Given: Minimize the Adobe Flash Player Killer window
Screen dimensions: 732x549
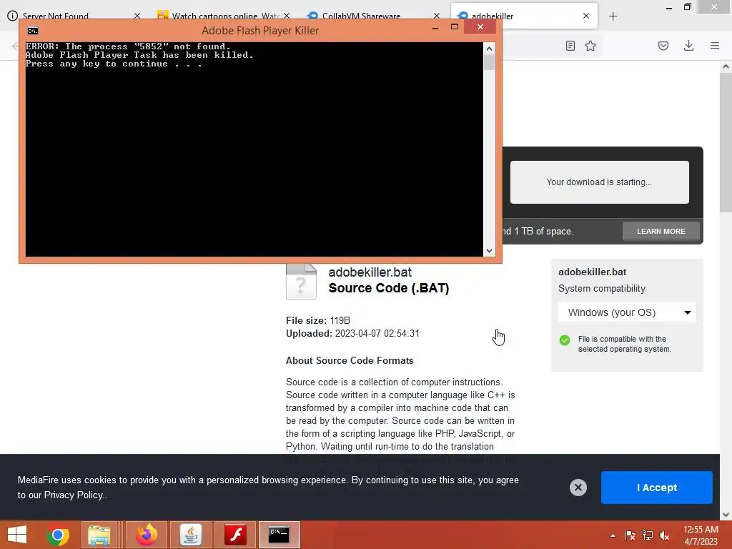Looking at the screenshot, I should point(435,28).
